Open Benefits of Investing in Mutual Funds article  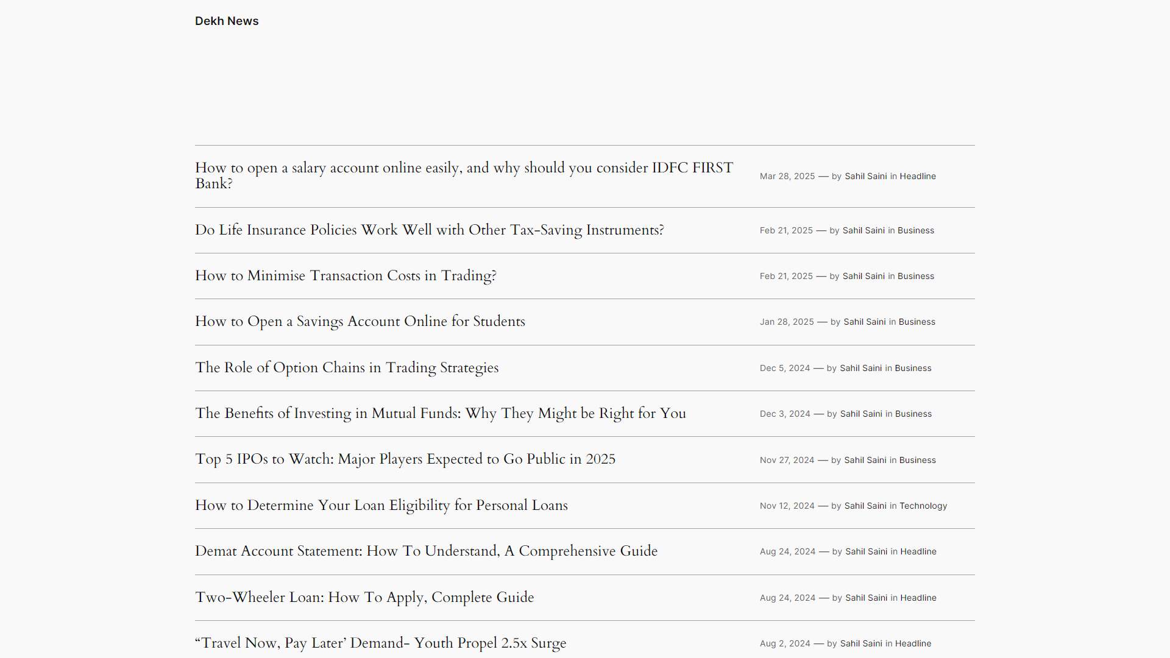coord(440,414)
